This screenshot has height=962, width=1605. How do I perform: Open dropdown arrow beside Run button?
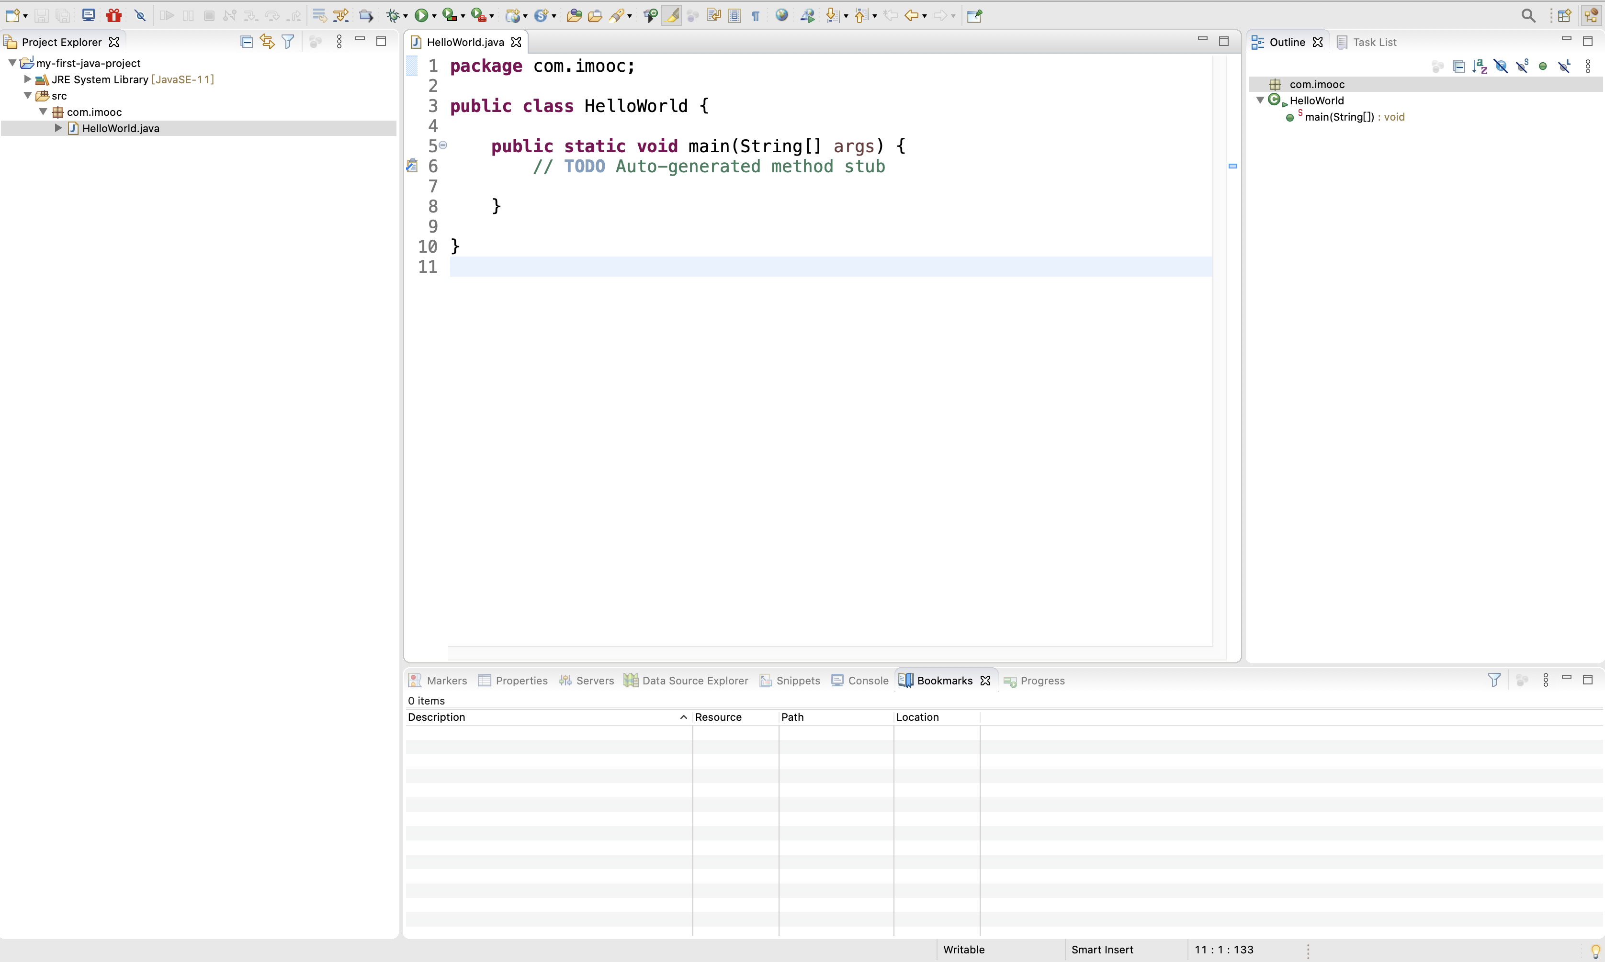click(x=434, y=16)
